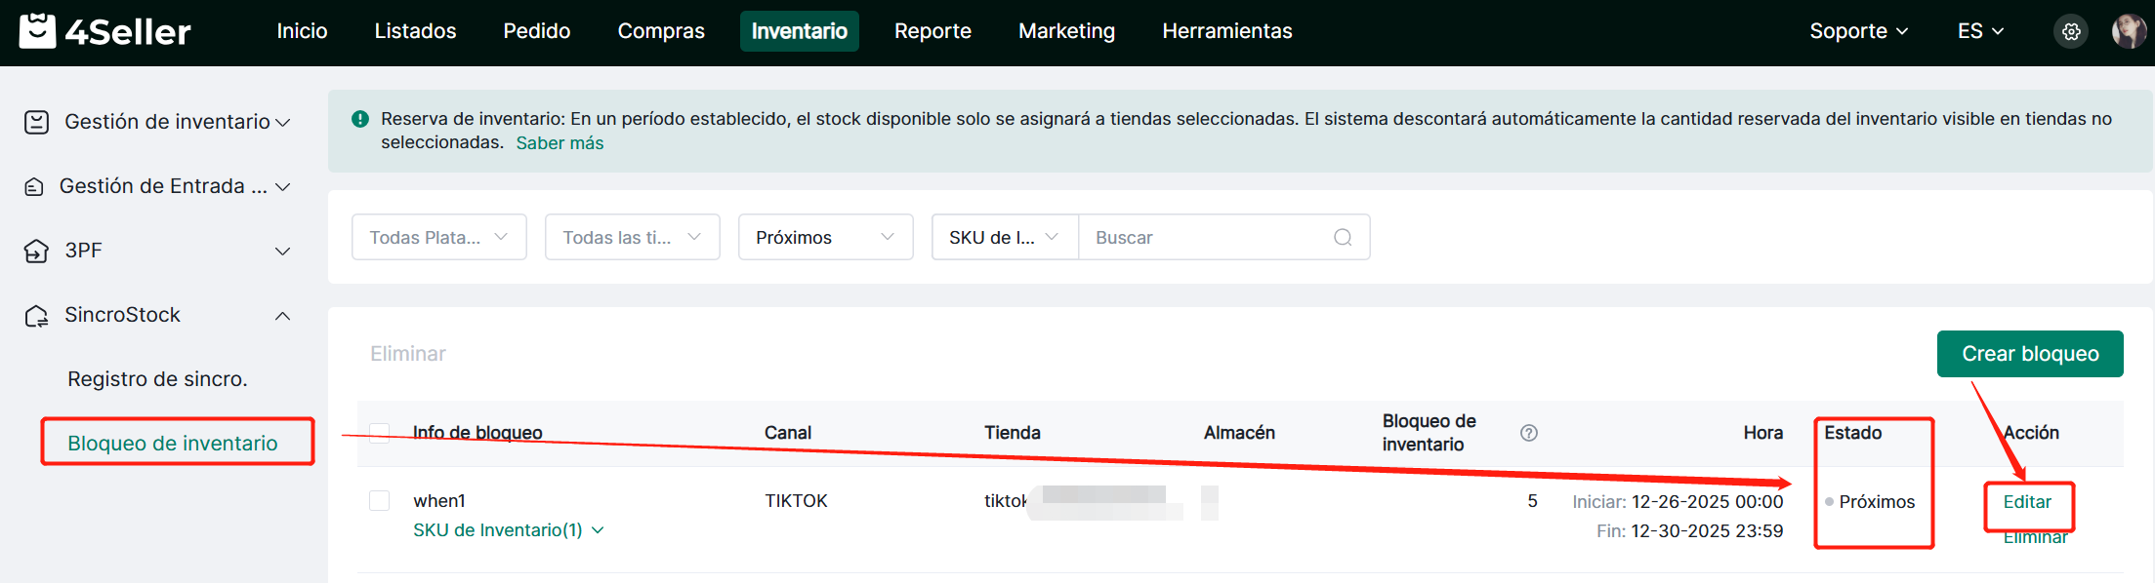2155x583 pixels.
Task: Expand SKU de Inventario(1) in the row
Action: click(508, 530)
